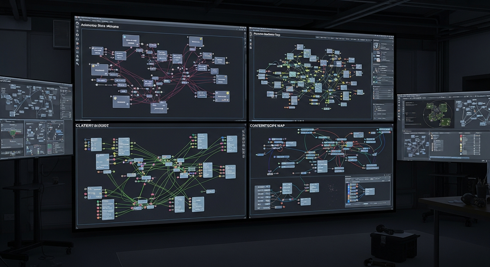Screen dimensions: 490x267
Task: Click the CONTENTSCOPE MAP panel title
Action: pyautogui.click(x=267, y=125)
